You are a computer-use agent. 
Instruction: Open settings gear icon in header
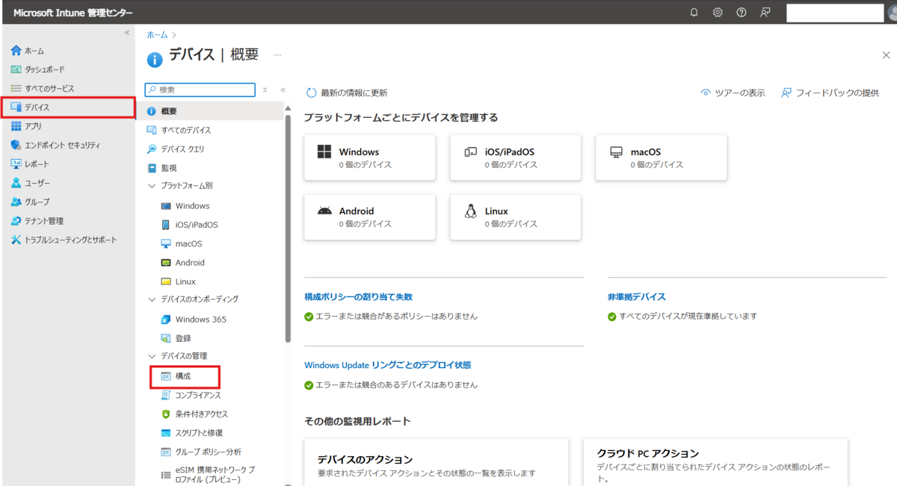[x=718, y=12]
